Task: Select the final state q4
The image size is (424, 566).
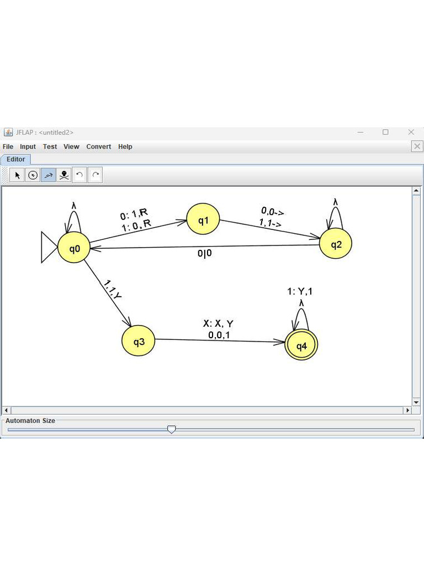Action: coord(301,345)
